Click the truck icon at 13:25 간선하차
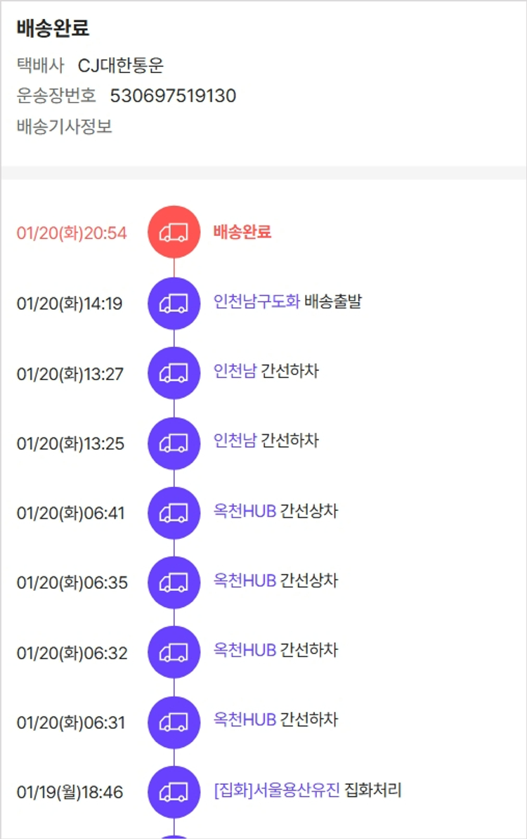The width and height of the screenshot is (527, 839). [x=174, y=443]
